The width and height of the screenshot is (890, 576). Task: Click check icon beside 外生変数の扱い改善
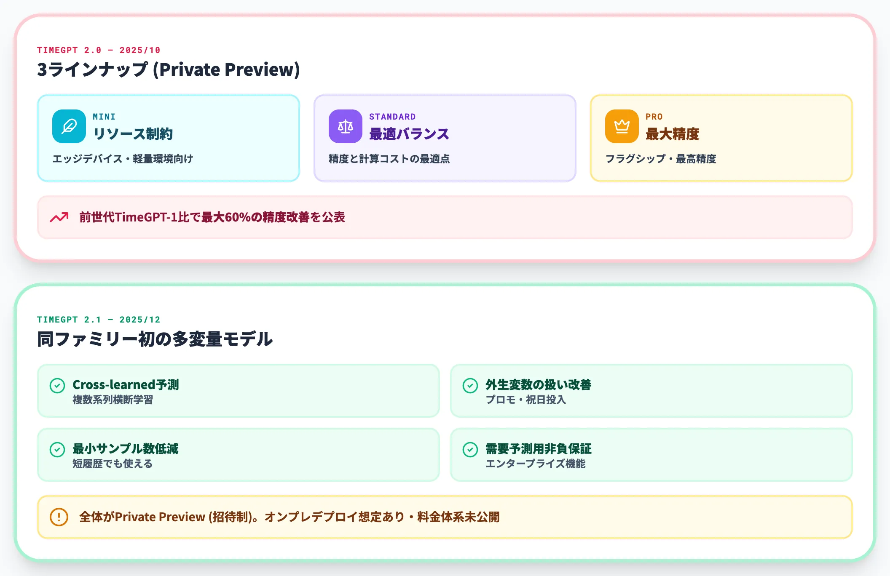point(470,385)
